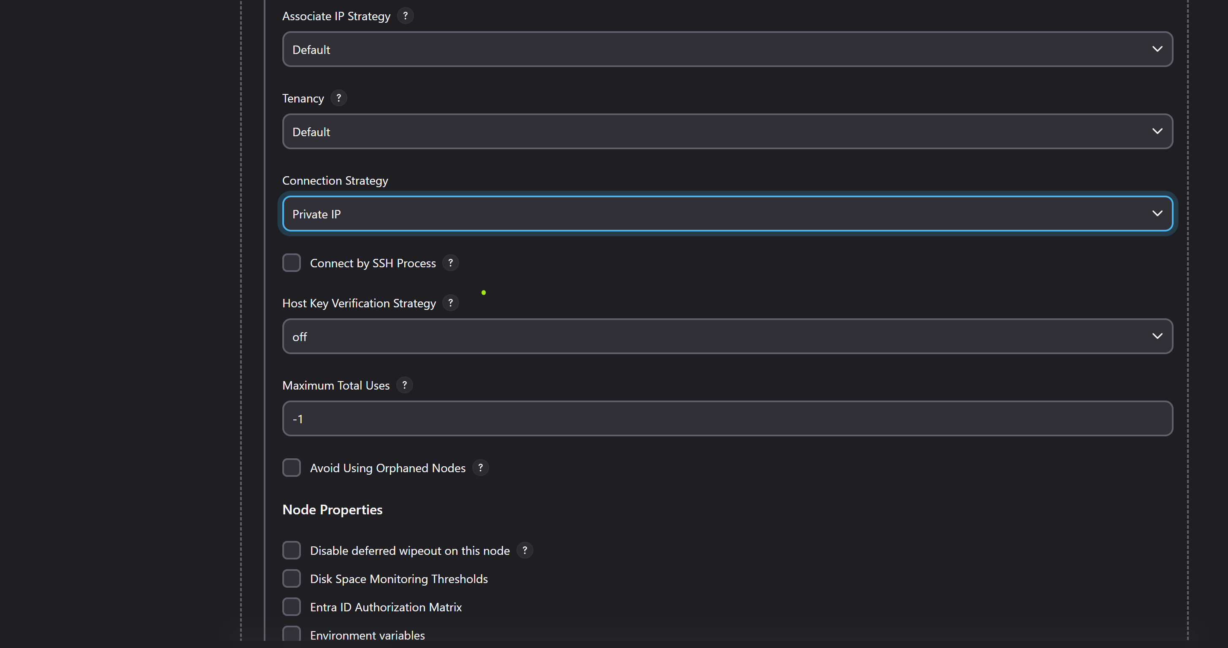The height and width of the screenshot is (648, 1228).
Task: Show help for Connect by SSH Process
Action: 451,263
